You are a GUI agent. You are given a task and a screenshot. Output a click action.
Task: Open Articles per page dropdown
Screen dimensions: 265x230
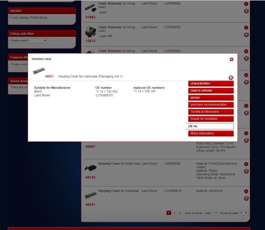point(243,213)
